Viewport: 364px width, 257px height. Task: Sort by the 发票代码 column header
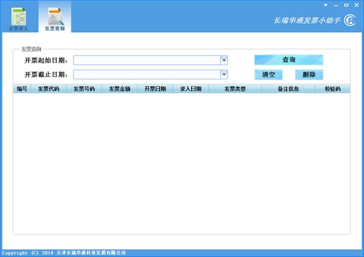coord(49,89)
